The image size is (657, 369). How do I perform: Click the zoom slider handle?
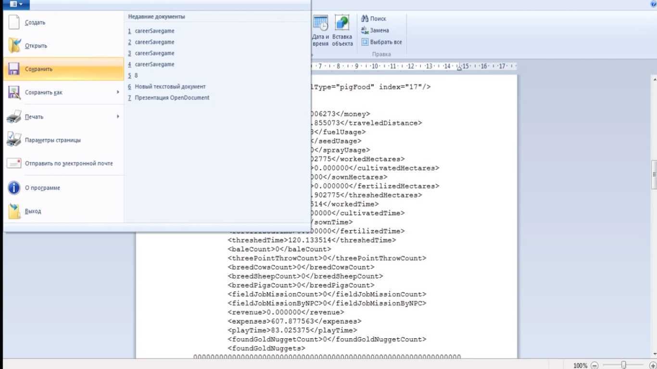pyautogui.click(x=623, y=365)
